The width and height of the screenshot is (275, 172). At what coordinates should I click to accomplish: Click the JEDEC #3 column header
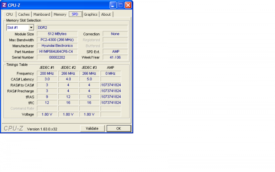point(89,68)
